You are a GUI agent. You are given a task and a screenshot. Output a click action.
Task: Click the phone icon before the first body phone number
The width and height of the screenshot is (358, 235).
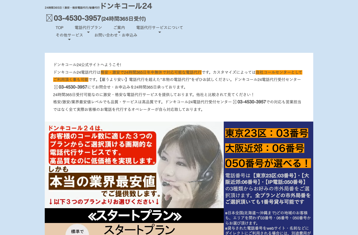tap(56, 87)
